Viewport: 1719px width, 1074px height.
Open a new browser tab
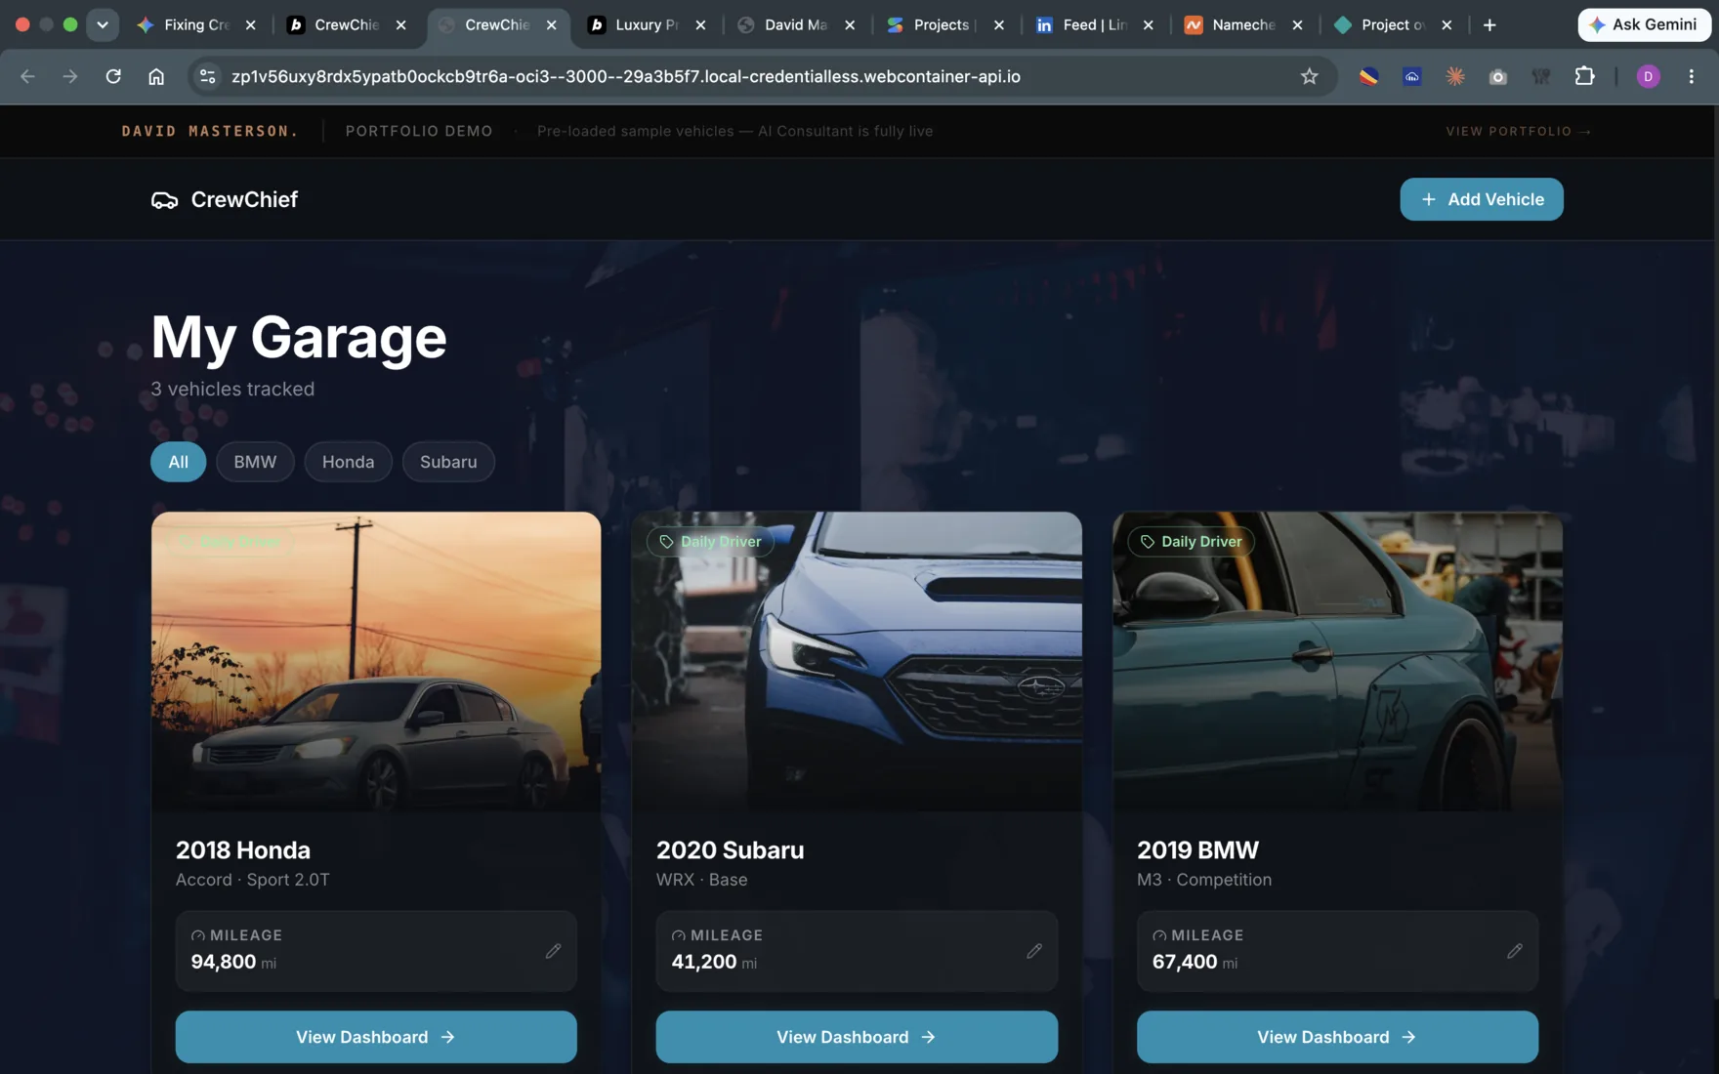click(1489, 24)
